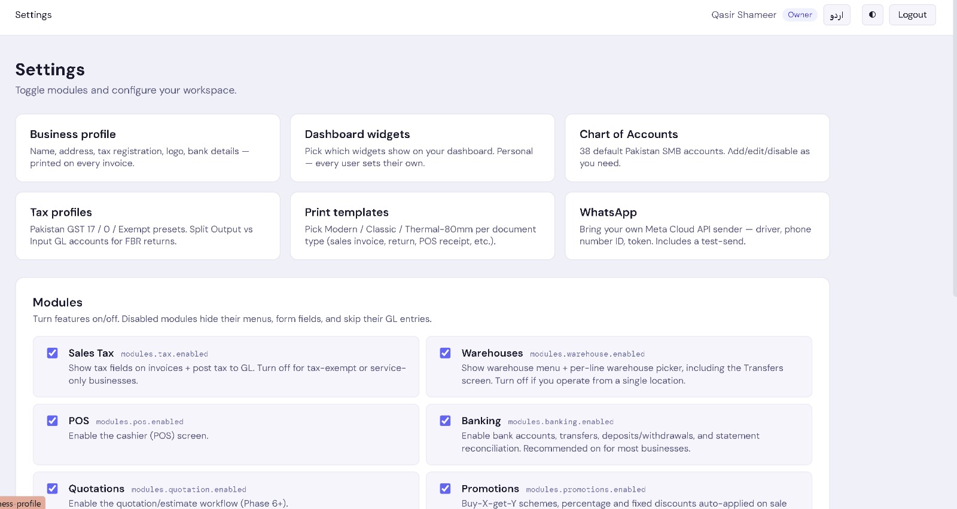
Task: Toggle the dark mode contrast icon
Action: click(872, 15)
